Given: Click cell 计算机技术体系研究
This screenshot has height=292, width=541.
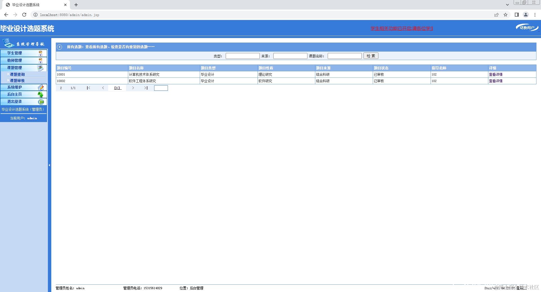Looking at the screenshot, I should (144, 74).
